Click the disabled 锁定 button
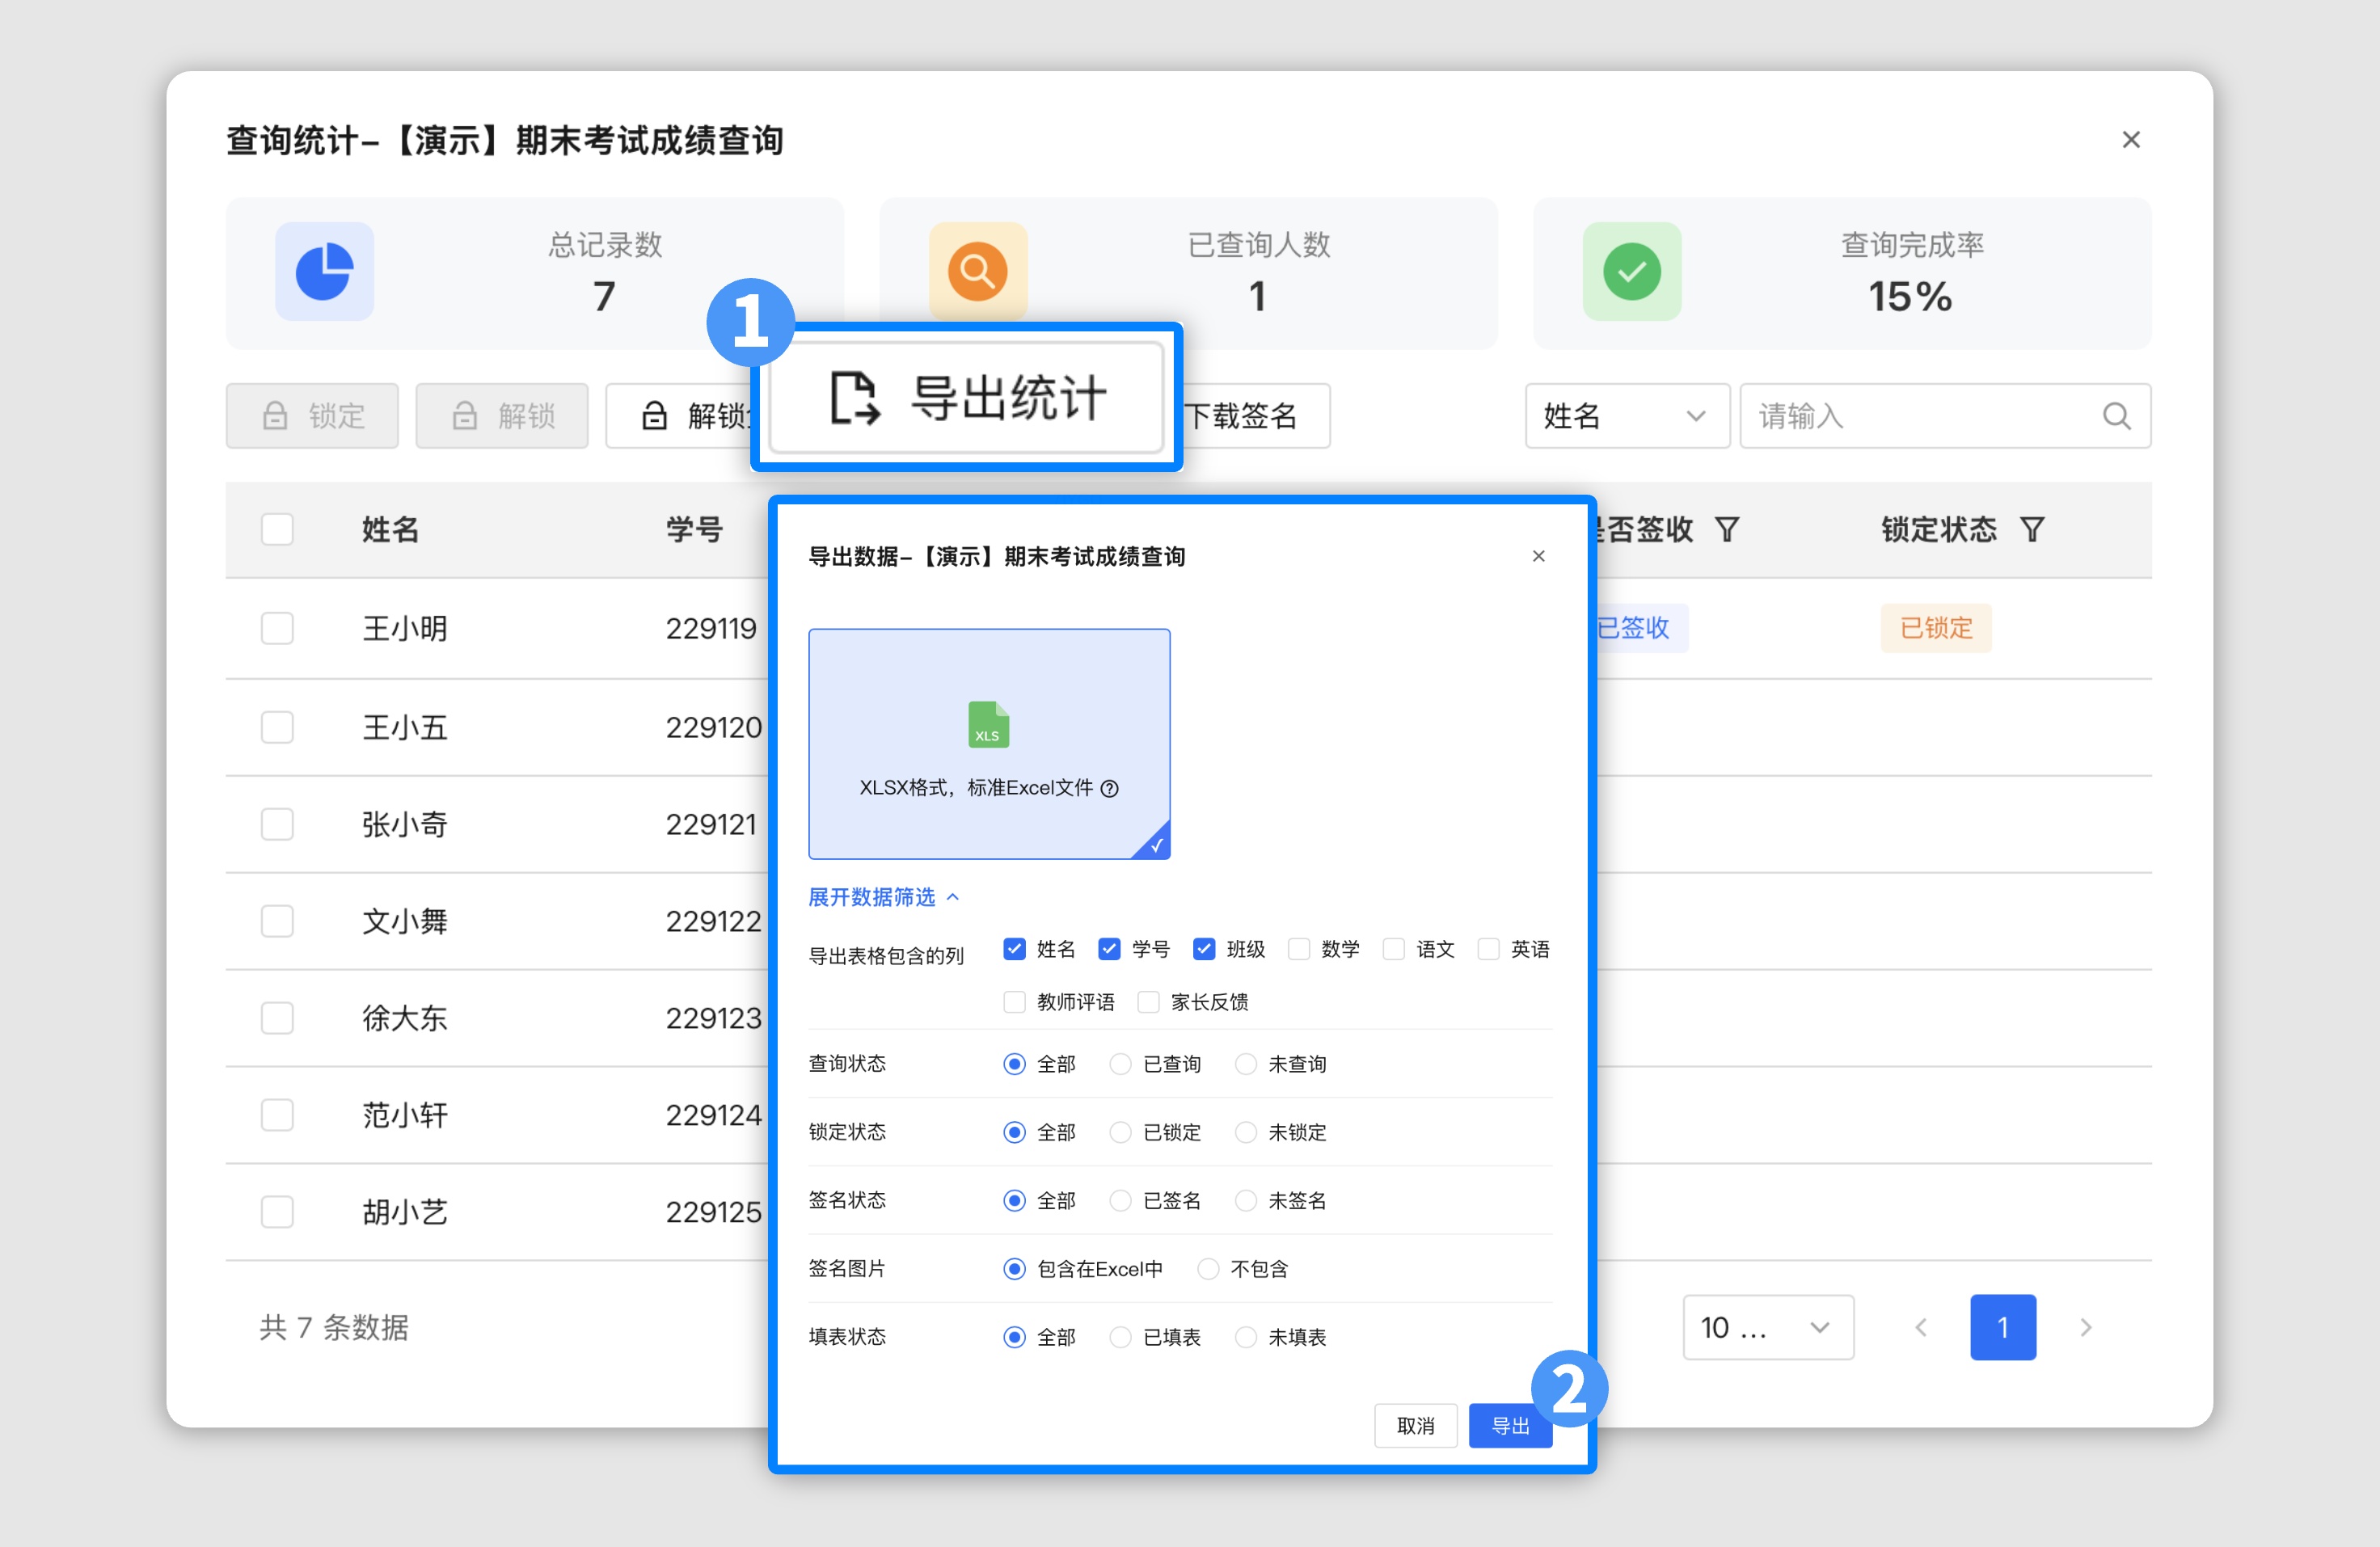This screenshot has height=1547, width=2380. [312, 415]
